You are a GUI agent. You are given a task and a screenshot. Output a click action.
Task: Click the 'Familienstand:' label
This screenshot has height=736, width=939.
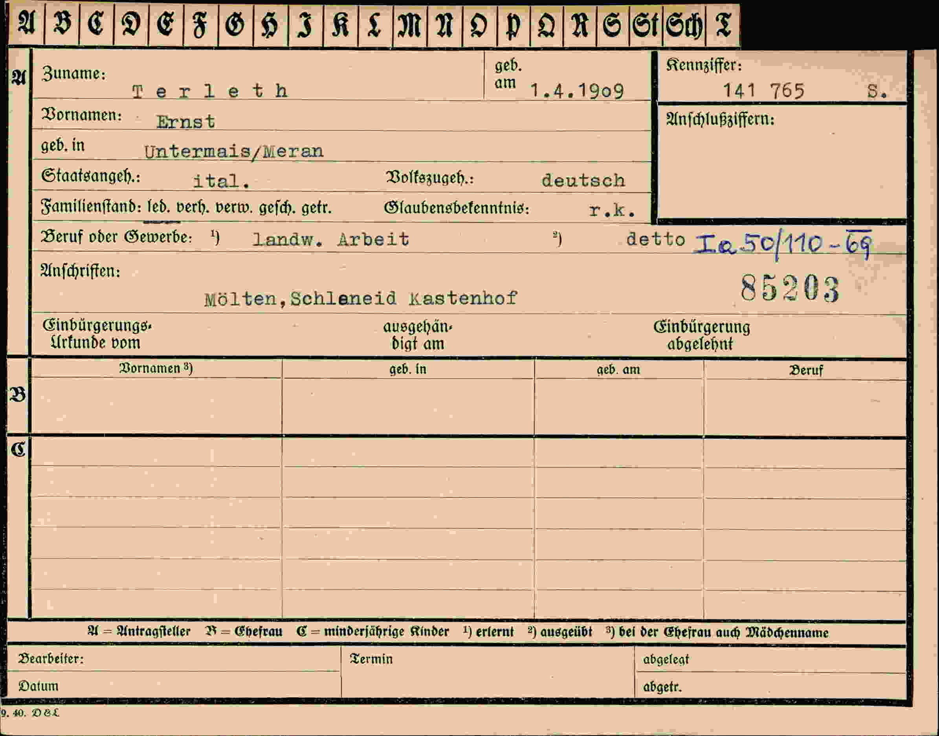91,207
